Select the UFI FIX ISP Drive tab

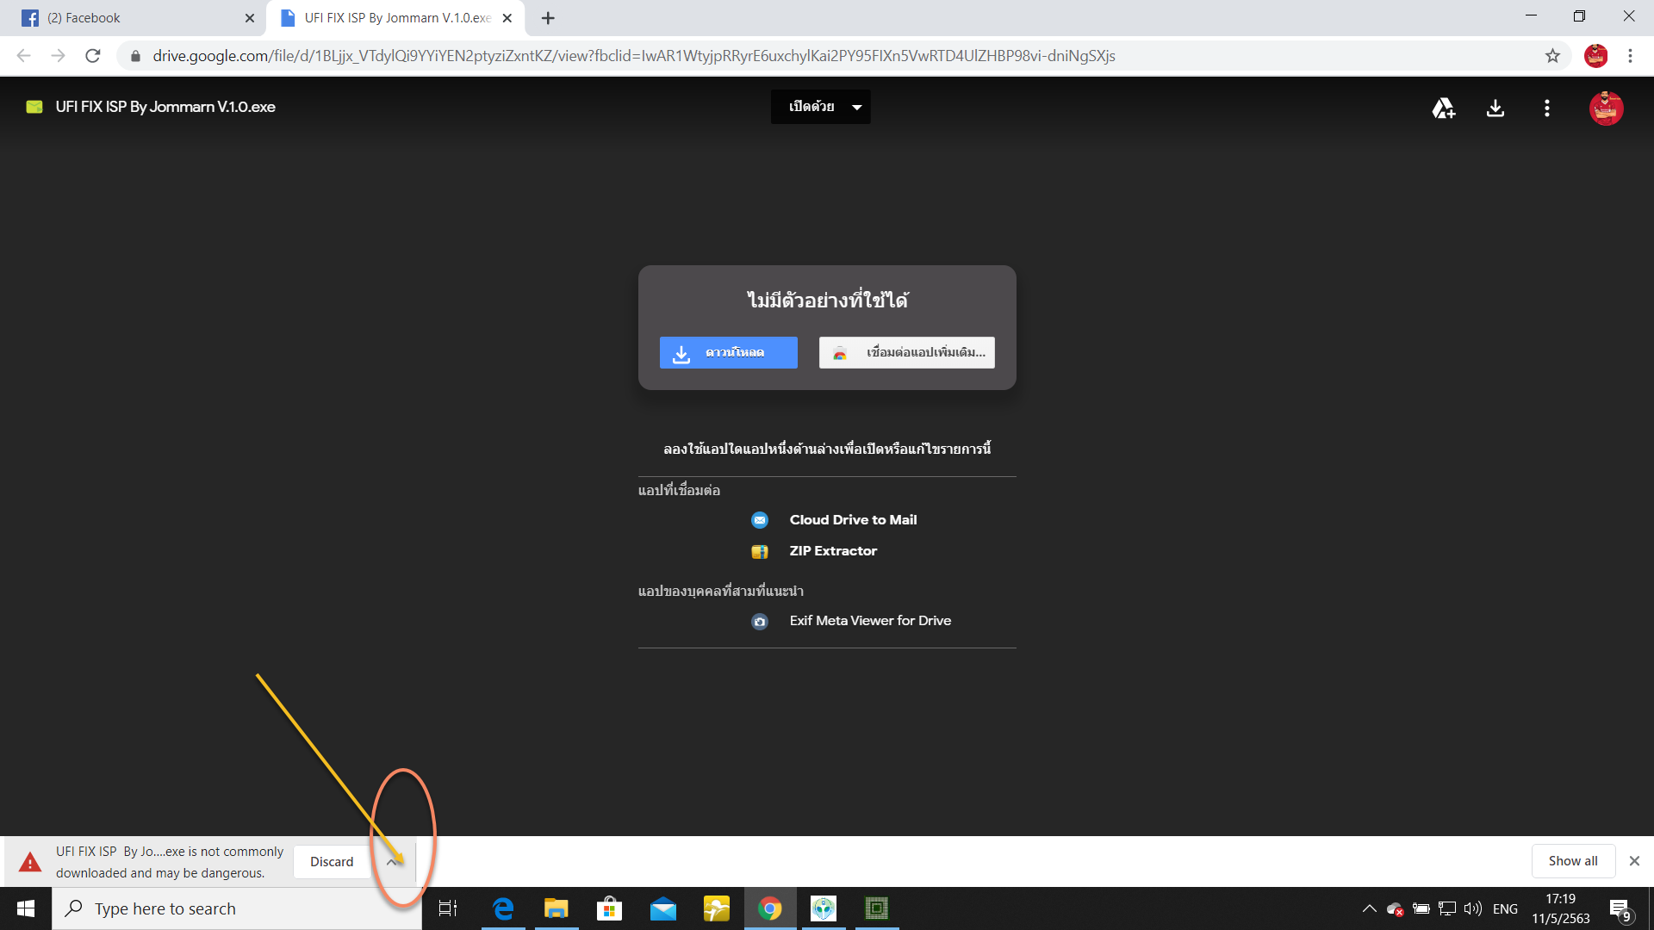click(x=396, y=18)
